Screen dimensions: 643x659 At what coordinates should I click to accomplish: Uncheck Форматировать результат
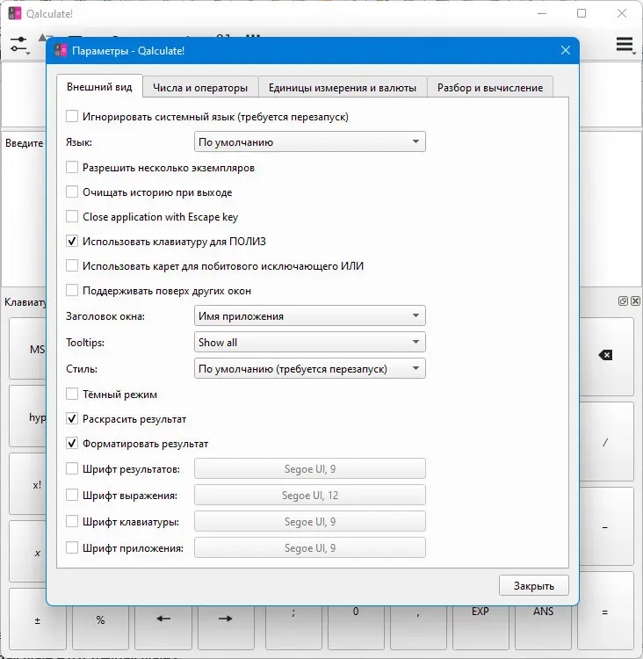tap(72, 444)
